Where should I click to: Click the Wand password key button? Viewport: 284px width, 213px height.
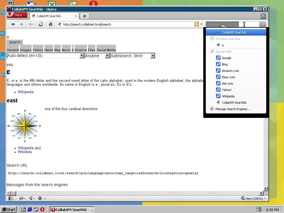click(31, 24)
